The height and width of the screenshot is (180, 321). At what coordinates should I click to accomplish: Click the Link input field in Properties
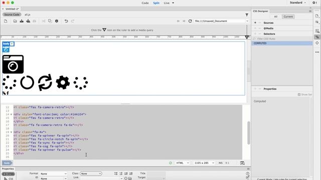pos(101,178)
